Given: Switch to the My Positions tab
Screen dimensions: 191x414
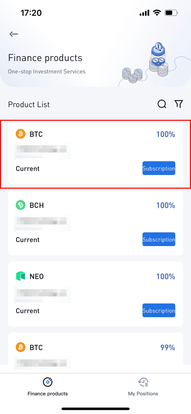Looking at the screenshot, I should [x=143, y=387].
